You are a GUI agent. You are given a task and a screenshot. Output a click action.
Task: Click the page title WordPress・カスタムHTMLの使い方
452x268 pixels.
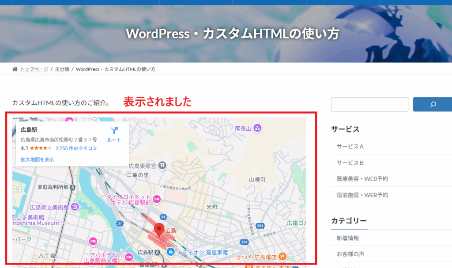tap(232, 34)
